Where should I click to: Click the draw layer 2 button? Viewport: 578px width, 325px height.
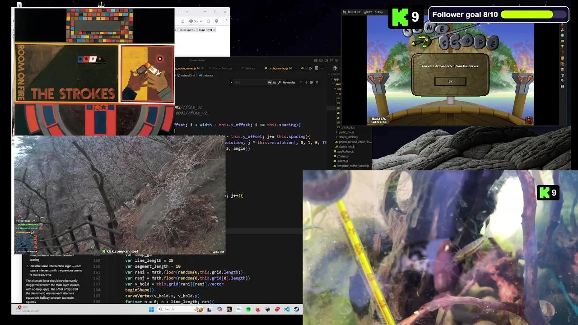point(187,30)
